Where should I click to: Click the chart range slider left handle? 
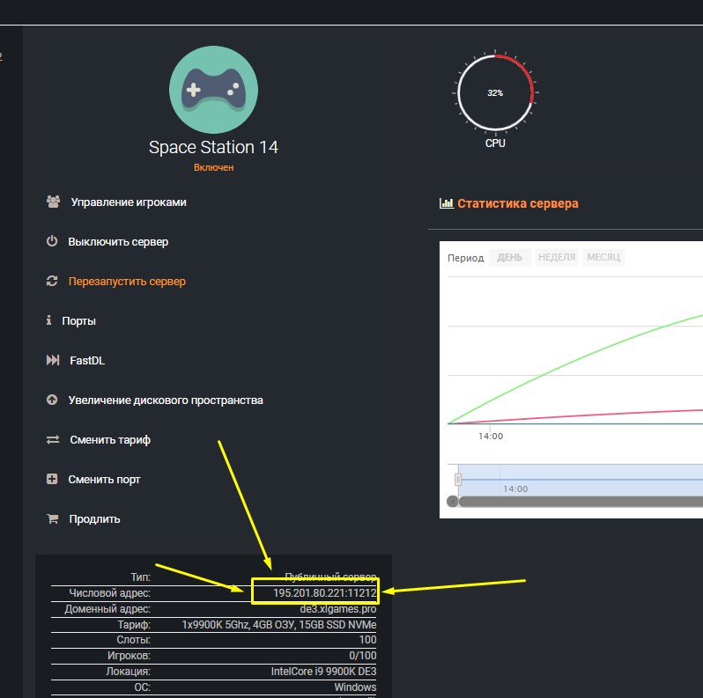[x=458, y=479]
